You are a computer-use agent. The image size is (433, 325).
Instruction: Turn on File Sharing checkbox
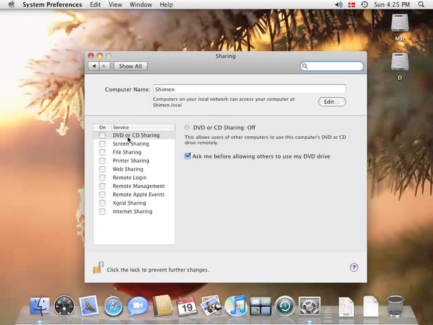102,152
